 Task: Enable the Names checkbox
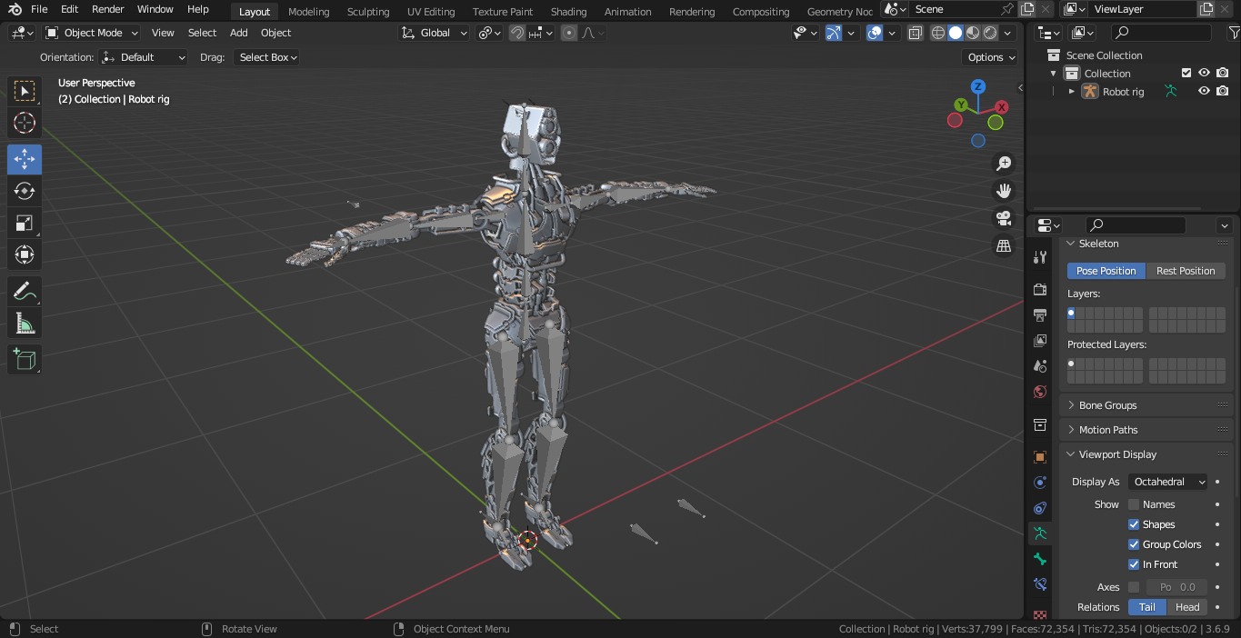tap(1134, 504)
